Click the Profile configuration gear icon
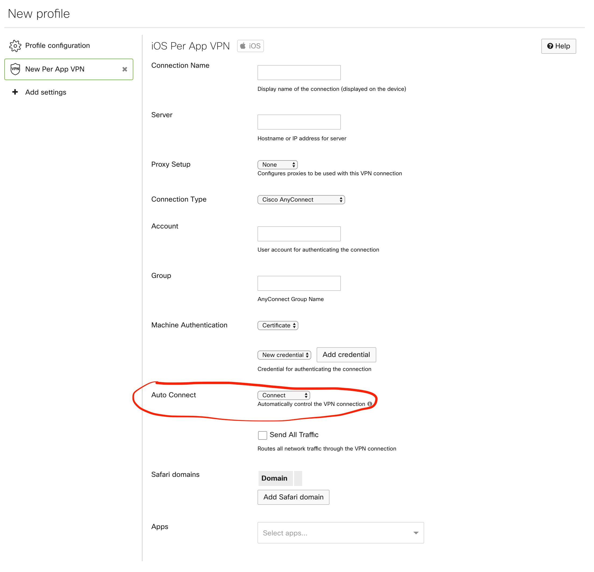Viewport: 594px width, 572px height. point(15,45)
